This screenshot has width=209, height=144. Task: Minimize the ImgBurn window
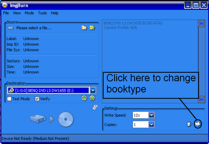click(188, 5)
